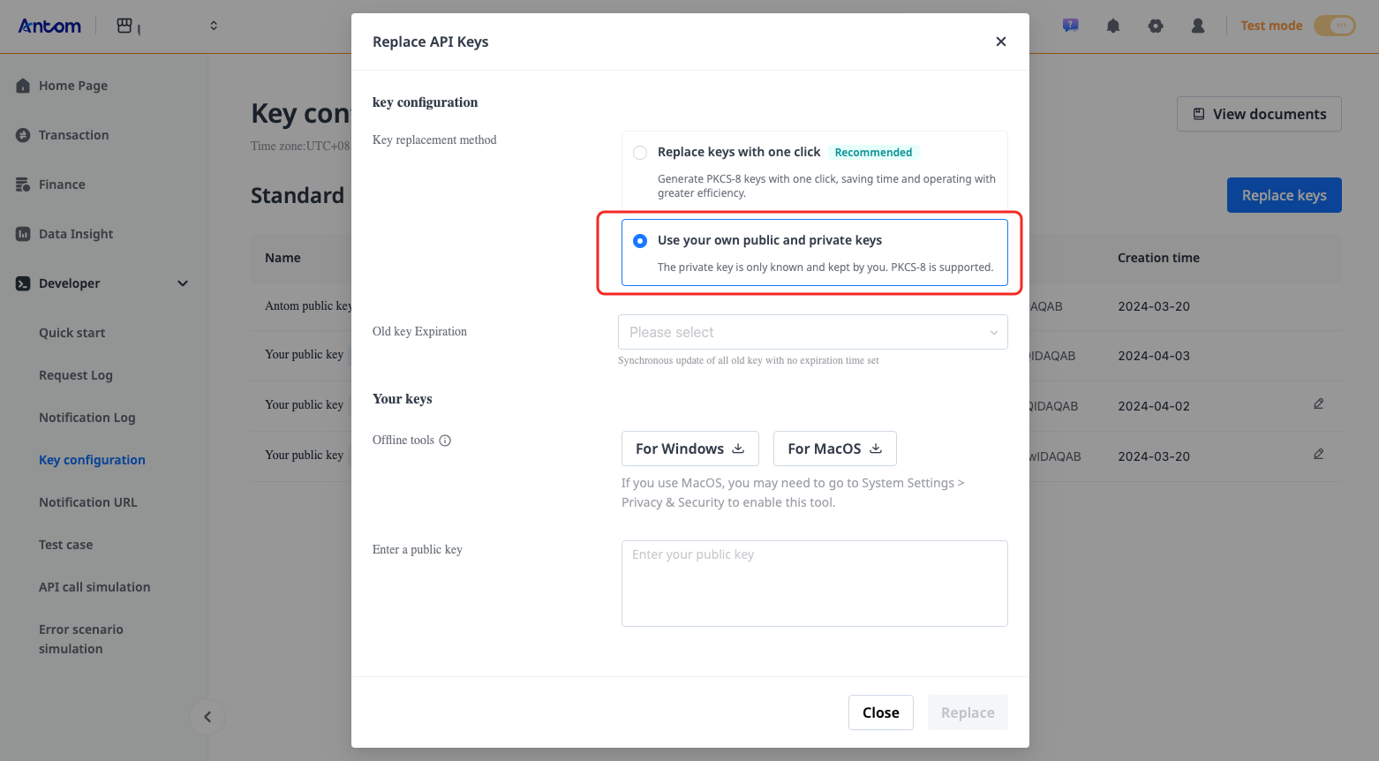The height and width of the screenshot is (761, 1379).
Task: Open the help question-mark icon
Action: tap(1070, 25)
